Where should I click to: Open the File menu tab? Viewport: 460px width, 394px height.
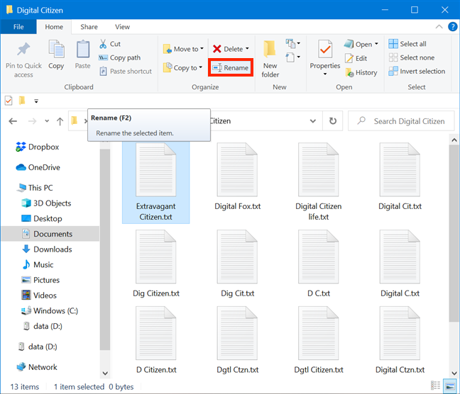18,27
